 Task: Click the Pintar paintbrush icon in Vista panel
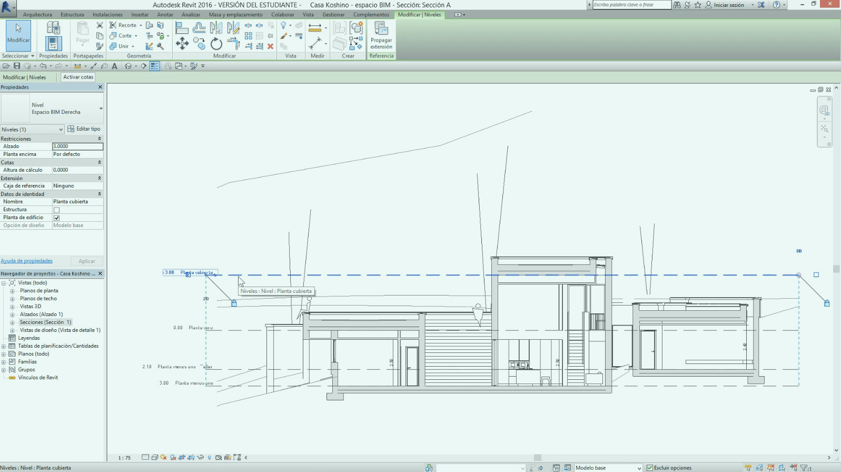coord(284,36)
